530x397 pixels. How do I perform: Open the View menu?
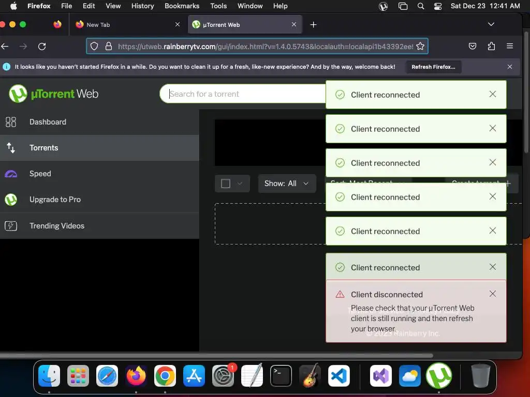pos(113,6)
